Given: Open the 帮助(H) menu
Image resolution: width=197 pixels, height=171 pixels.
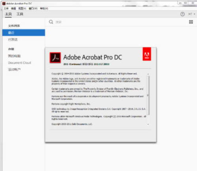Looking at the screenshot, I should [44, 9].
